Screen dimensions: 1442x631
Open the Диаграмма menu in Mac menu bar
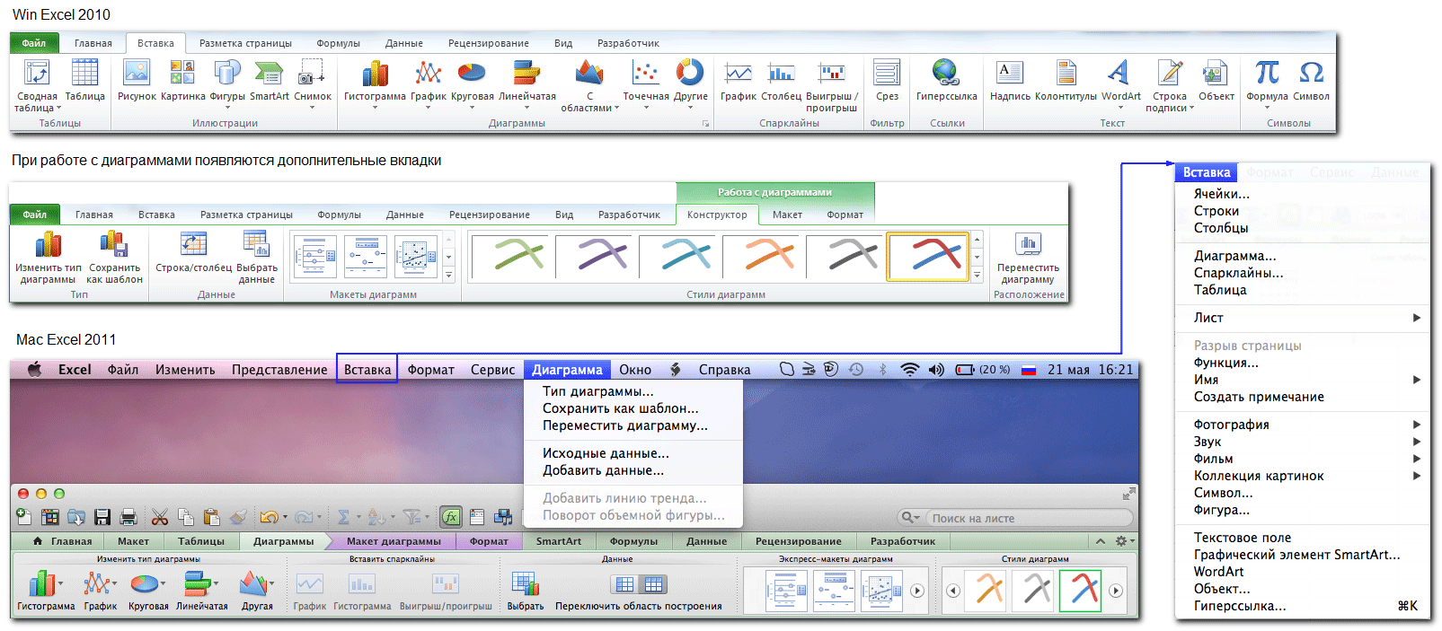pyautogui.click(x=567, y=370)
